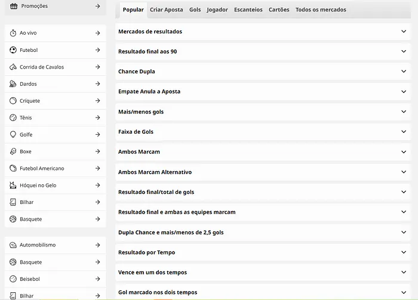Click the arrow at the right of Promoções
The height and width of the screenshot is (300, 418).
click(98, 6)
